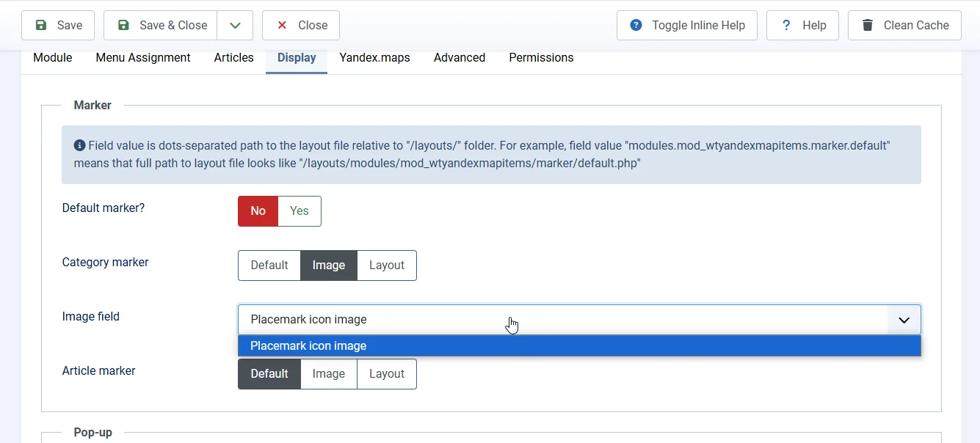Click the Save & Close button
This screenshot has height=443, width=980.
pos(161,25)
